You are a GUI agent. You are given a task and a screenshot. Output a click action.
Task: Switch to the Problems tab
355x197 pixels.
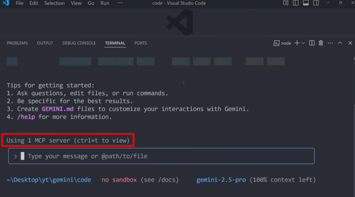click(17, 43)
